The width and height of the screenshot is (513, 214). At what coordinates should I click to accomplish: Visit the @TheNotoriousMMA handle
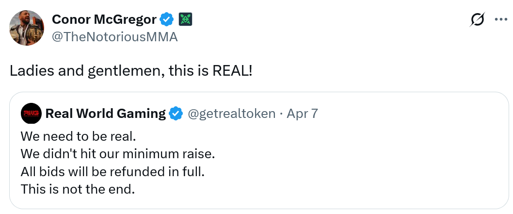point(114,37)
